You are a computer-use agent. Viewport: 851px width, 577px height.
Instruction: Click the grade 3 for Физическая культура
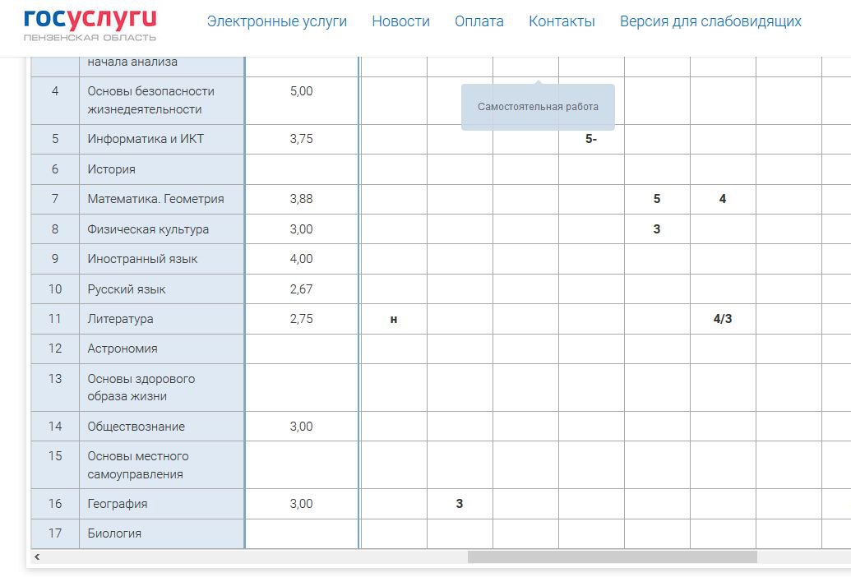[656, 229]
